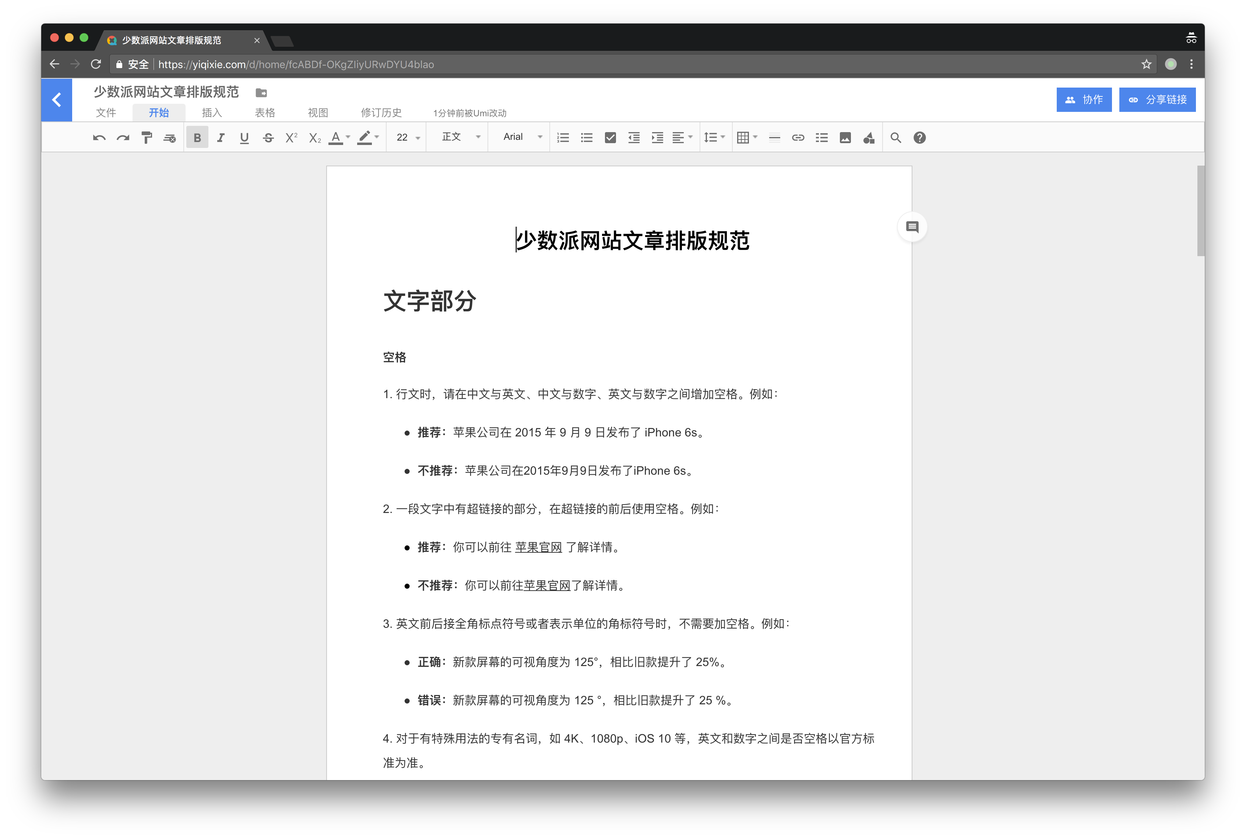1246x839 pixels.
Task: Click the insert table icon
Action: coord(743,138)
